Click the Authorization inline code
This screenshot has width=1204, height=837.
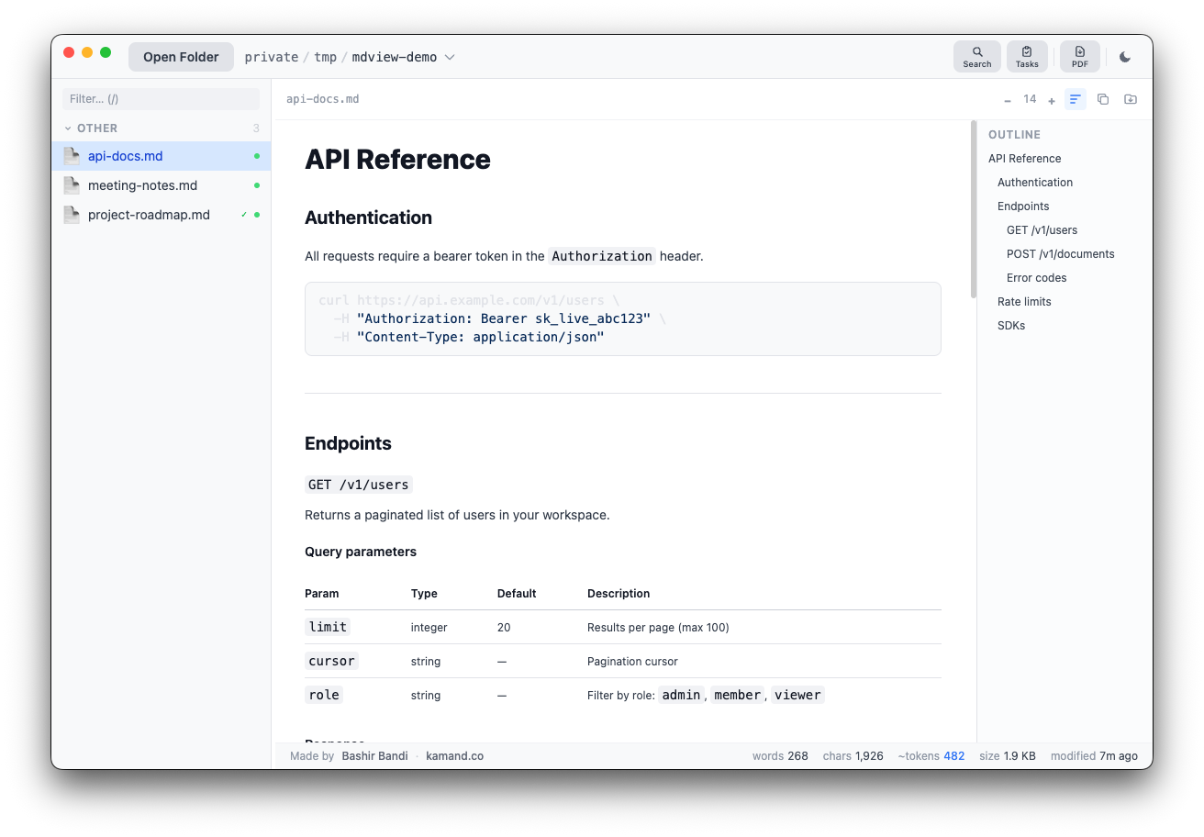coord(602,256)
